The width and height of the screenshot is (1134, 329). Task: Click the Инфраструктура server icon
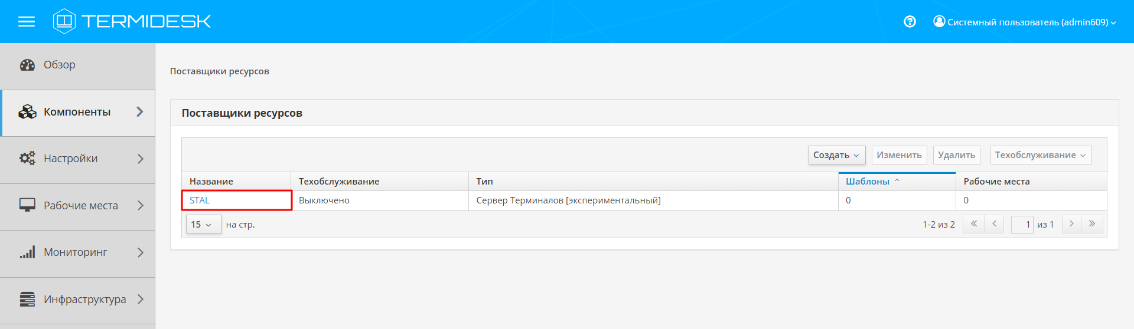[27, 300]
